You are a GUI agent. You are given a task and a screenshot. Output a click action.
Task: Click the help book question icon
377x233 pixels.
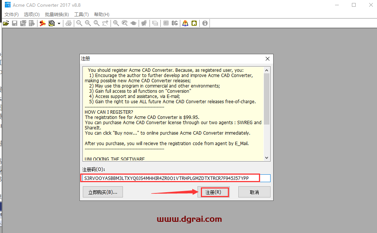pos(185,23)
